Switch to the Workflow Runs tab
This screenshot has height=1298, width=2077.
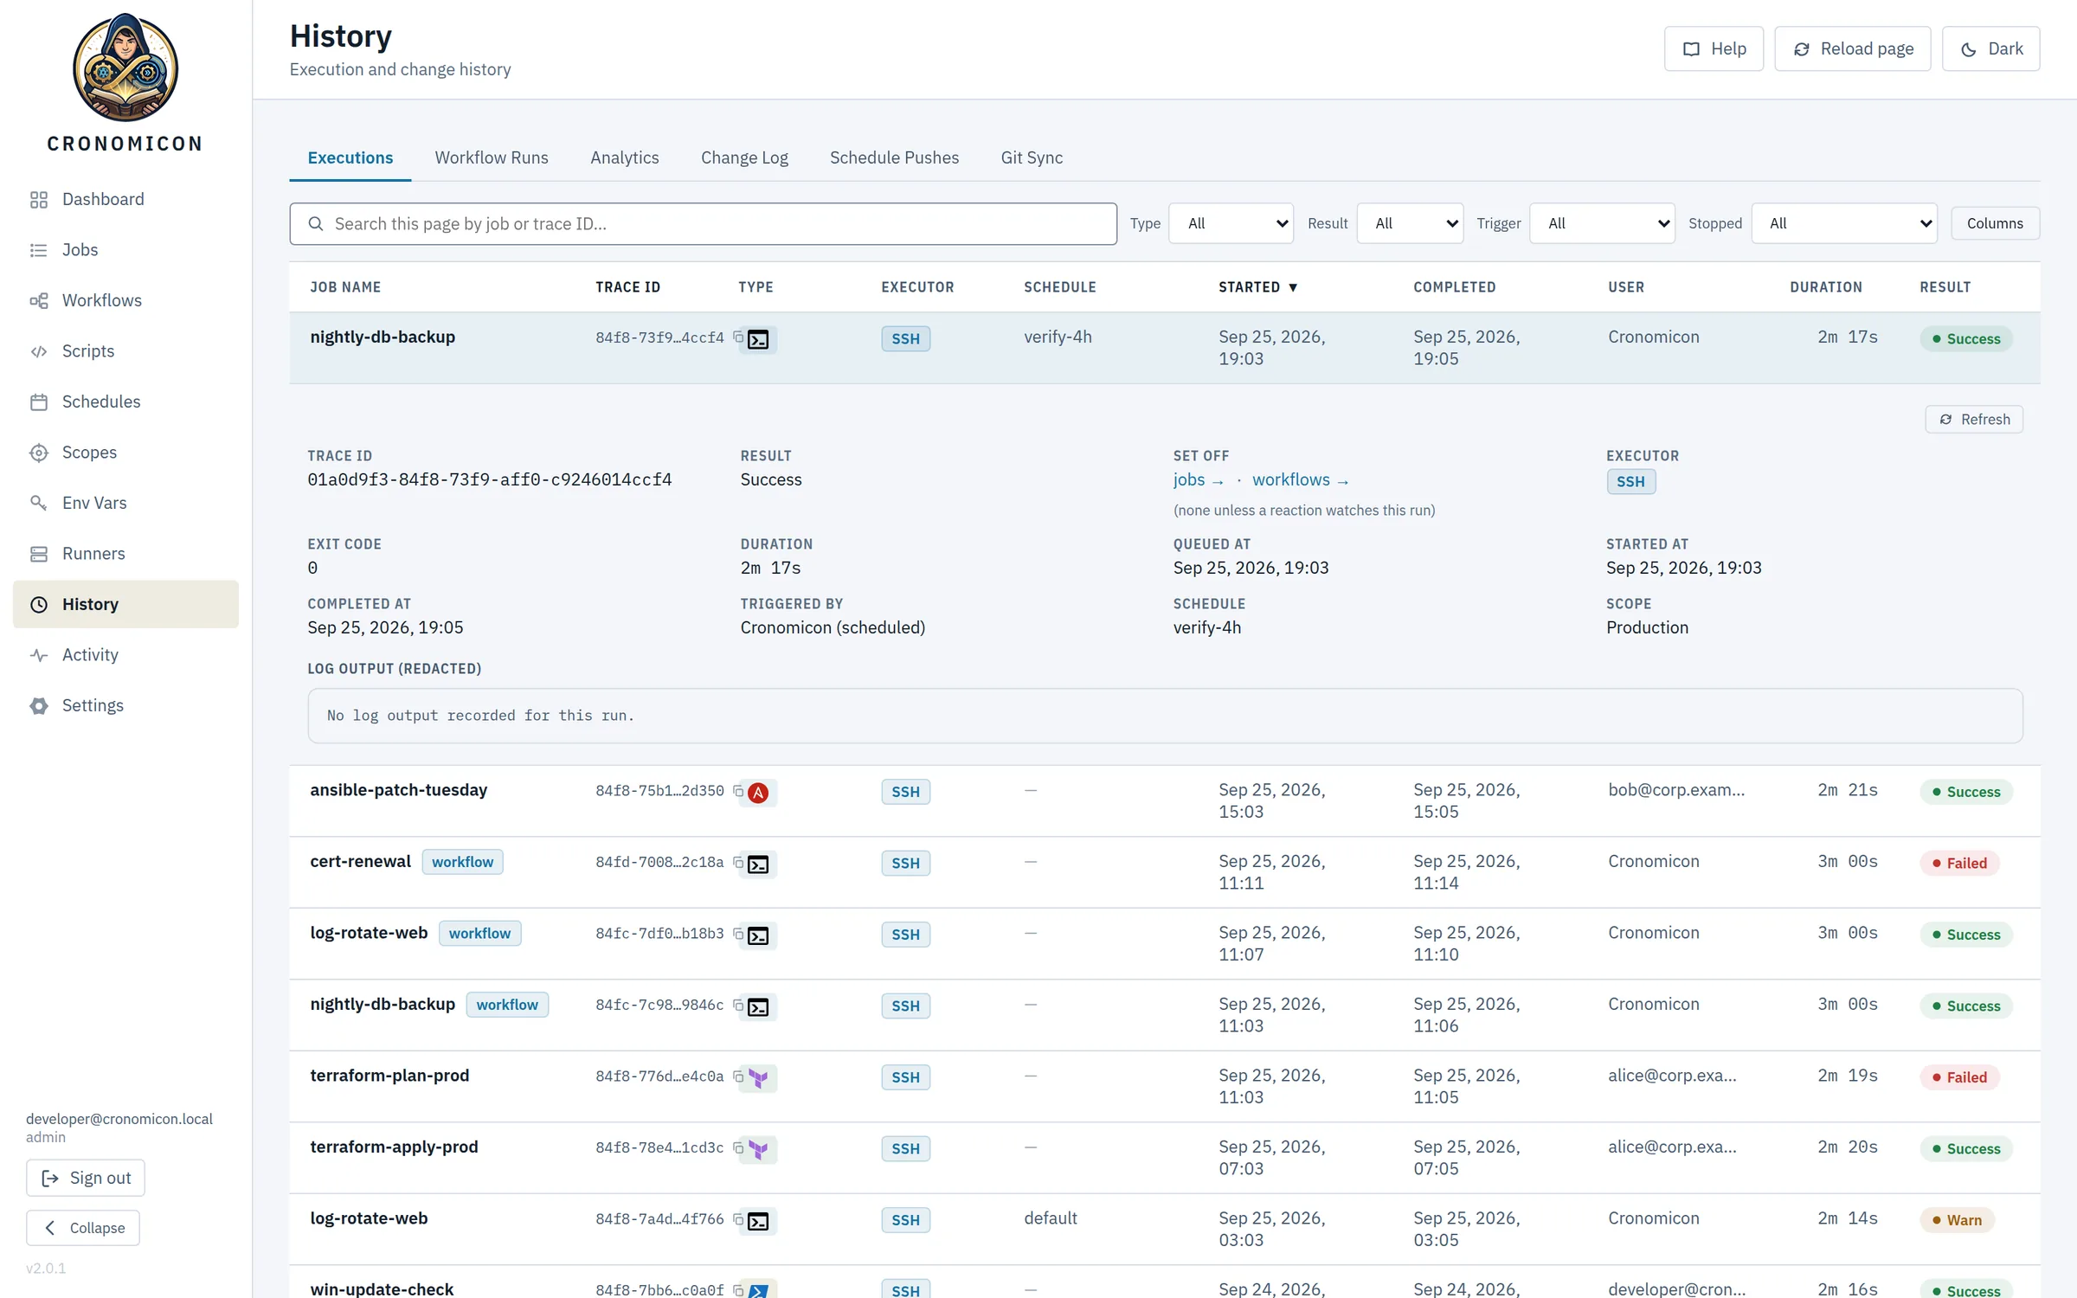click(x=492, y=157)
